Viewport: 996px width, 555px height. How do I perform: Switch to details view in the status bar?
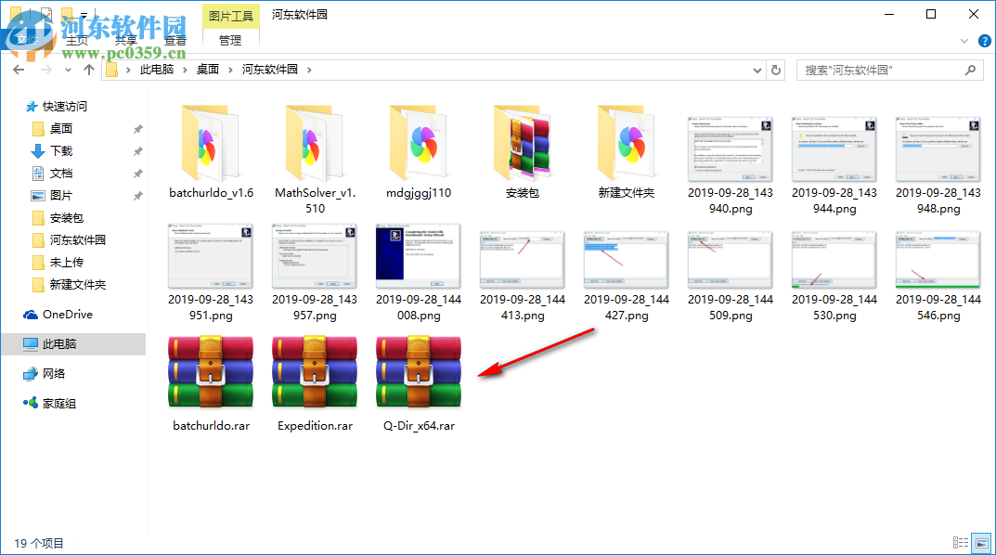click(x=962, y=543)
